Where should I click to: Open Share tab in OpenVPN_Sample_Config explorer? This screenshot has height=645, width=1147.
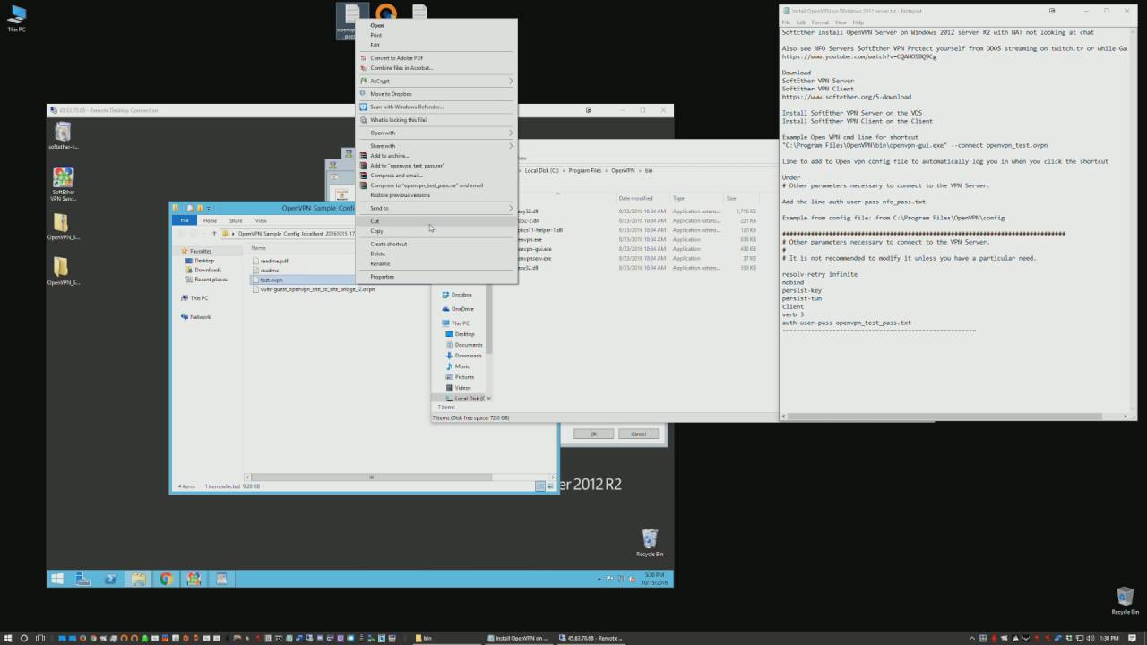[x=236, y=220]
